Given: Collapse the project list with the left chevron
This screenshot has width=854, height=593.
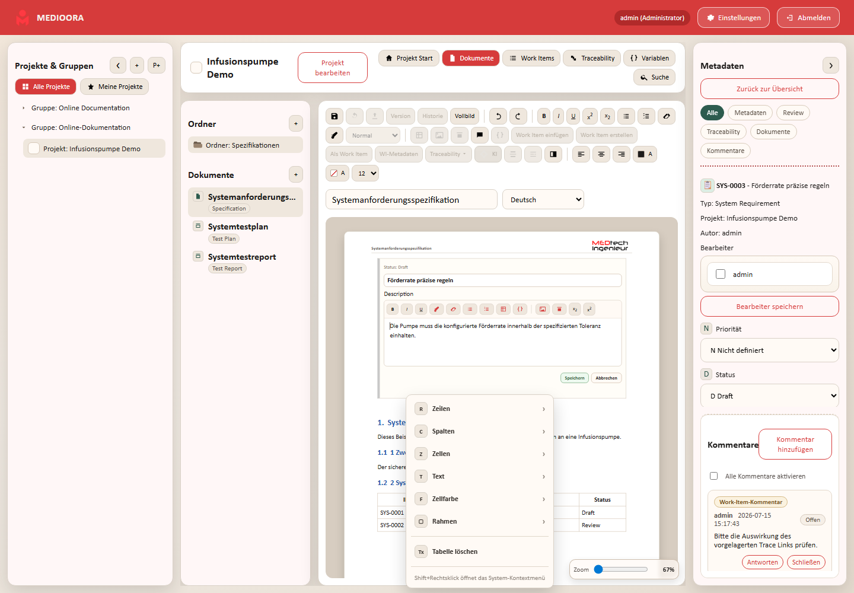Looking at the screenshot, I should pyautogui.click(x=118, y=65).
